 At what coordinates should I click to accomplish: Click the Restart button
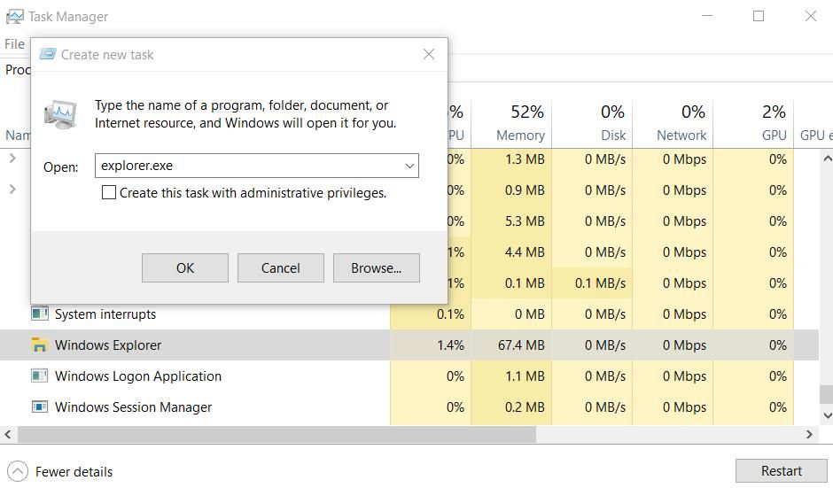781,471
